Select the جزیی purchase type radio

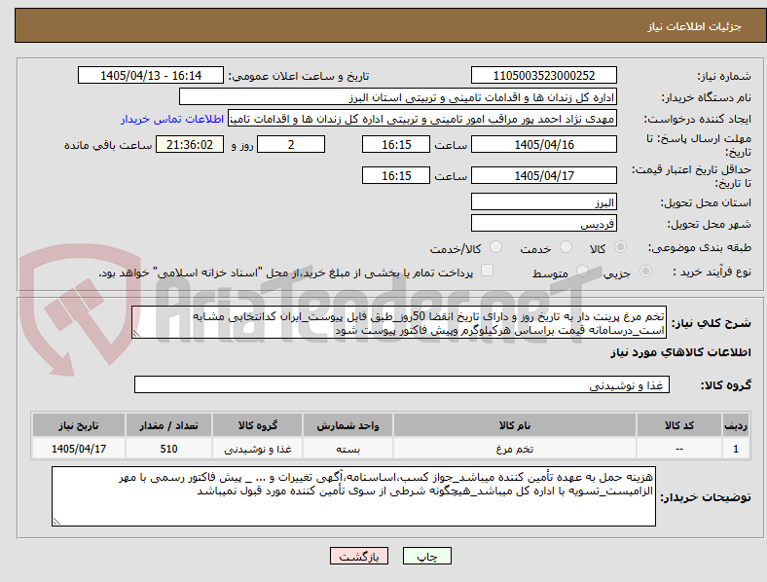645,272
